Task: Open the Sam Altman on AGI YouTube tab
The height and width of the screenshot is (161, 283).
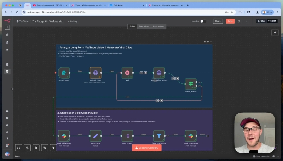Action: [x=50, y=5]
